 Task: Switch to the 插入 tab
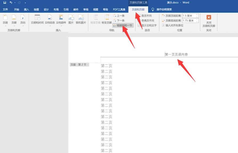pos(26,9)
